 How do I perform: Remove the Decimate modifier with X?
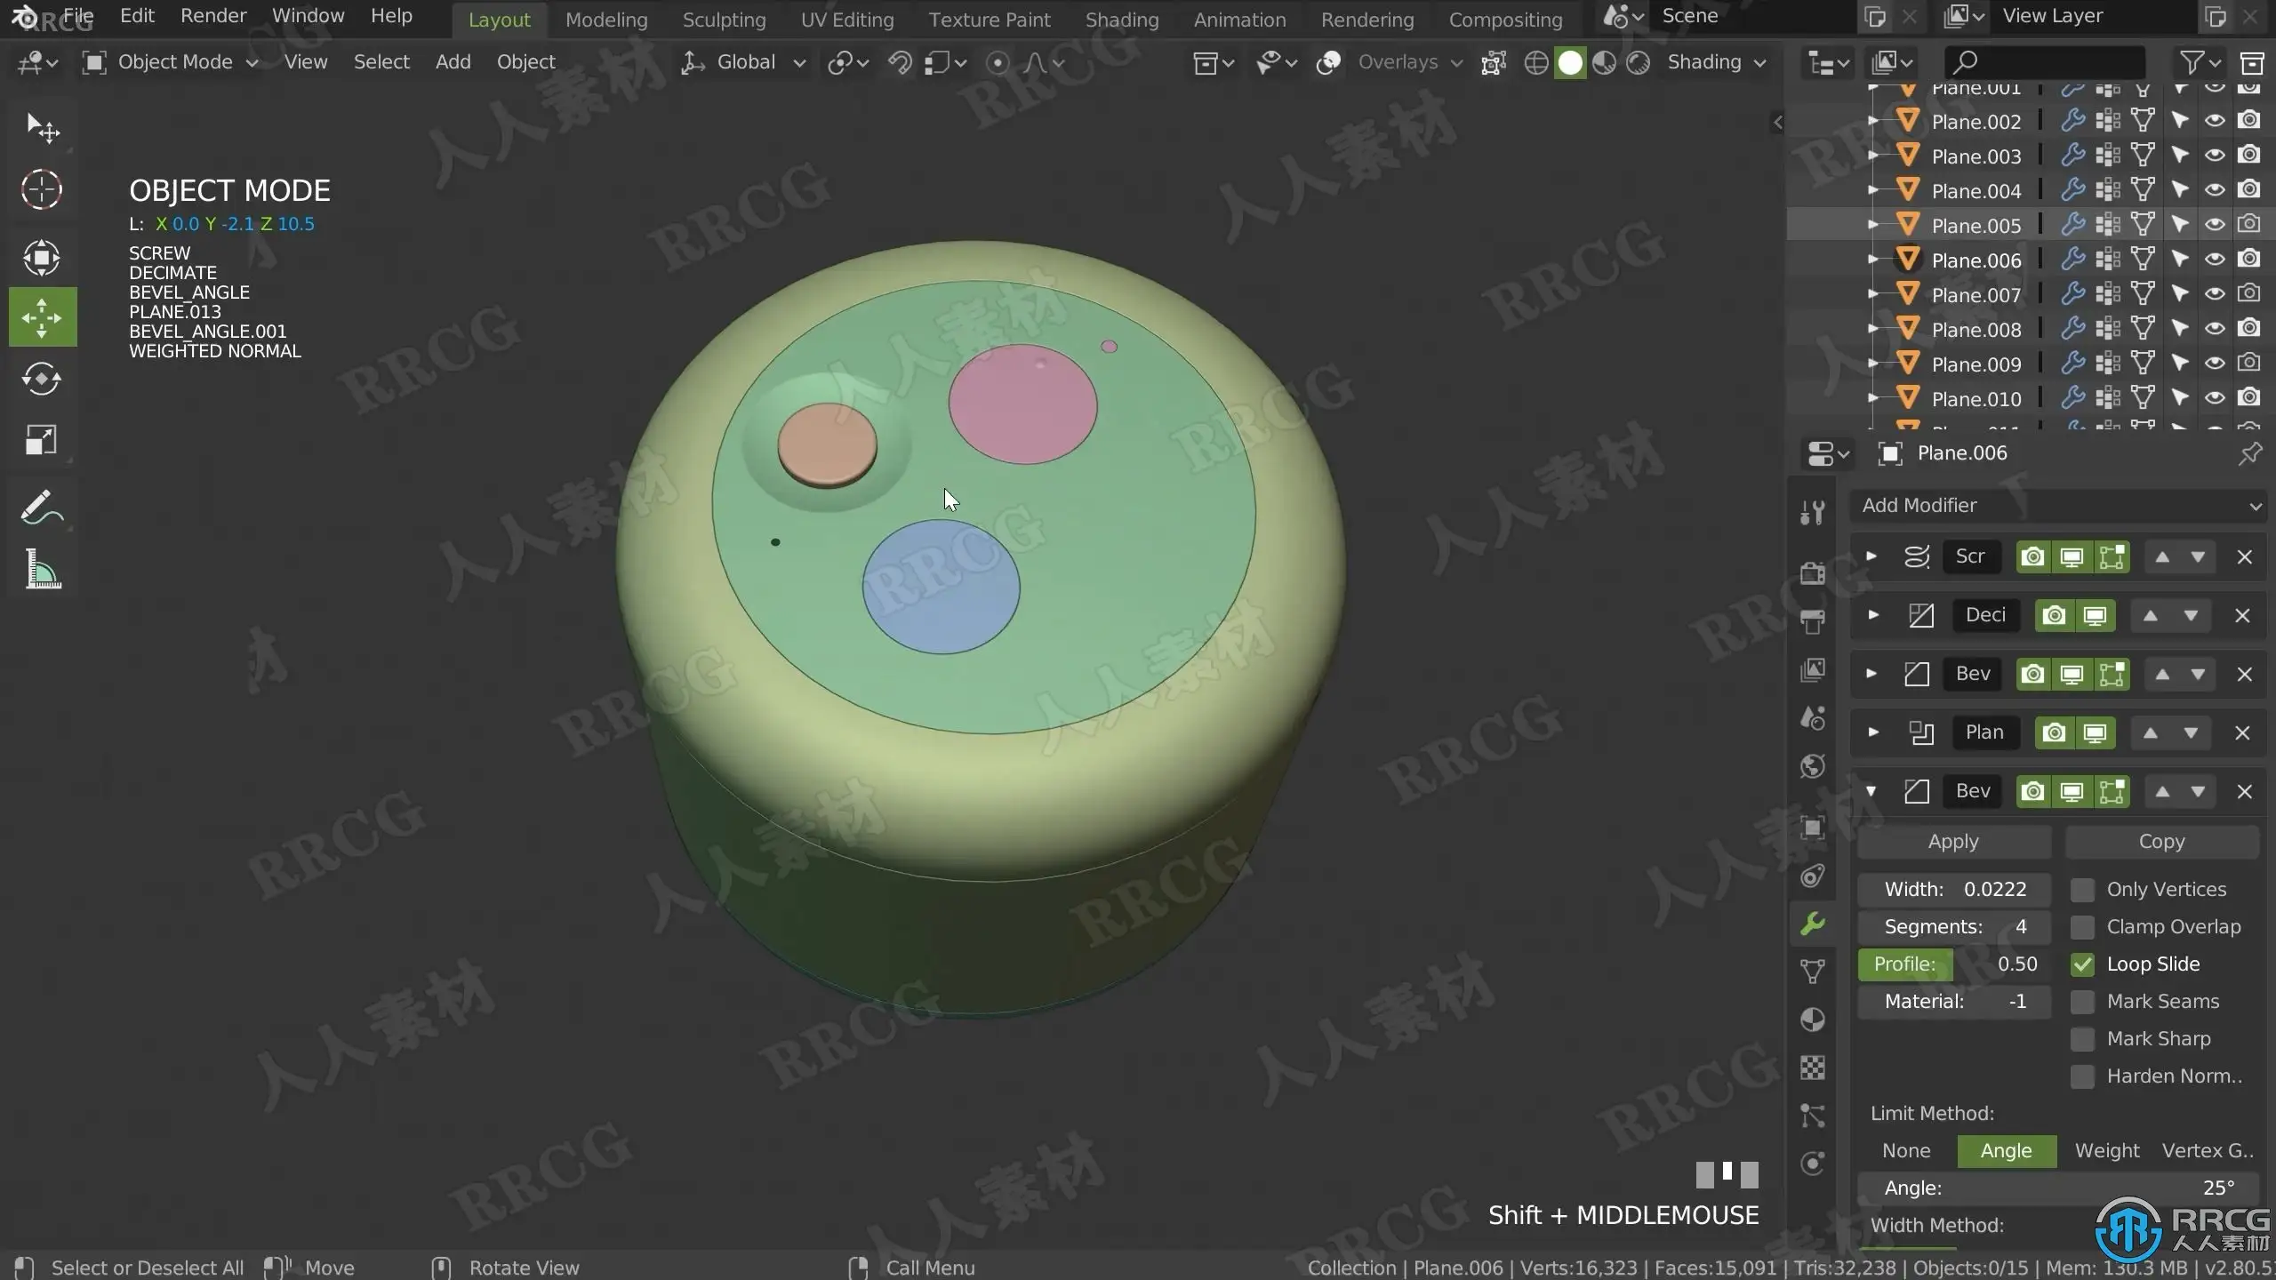coord(2242,616)
